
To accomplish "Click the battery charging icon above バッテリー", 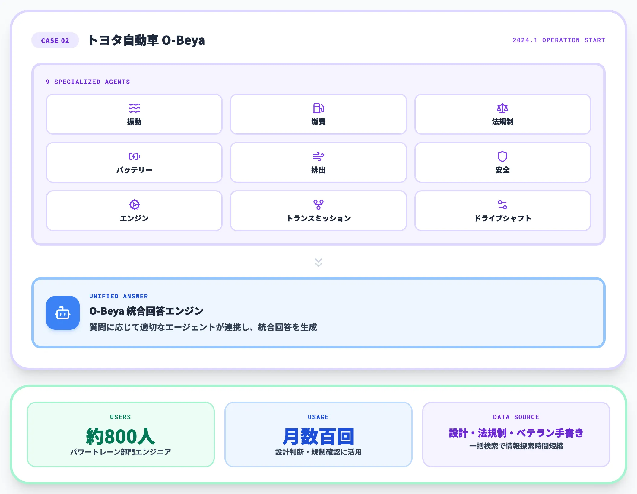I will [134, 156].
